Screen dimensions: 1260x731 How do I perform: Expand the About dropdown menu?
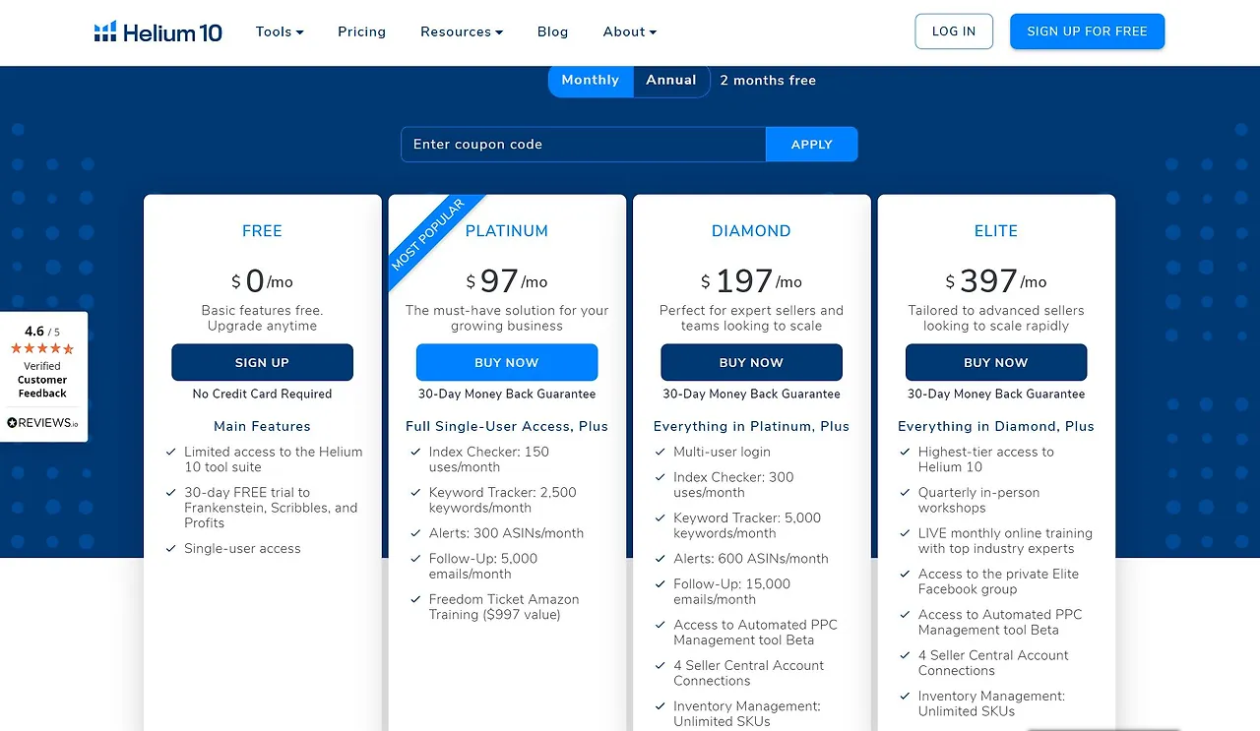click(630, 31)
